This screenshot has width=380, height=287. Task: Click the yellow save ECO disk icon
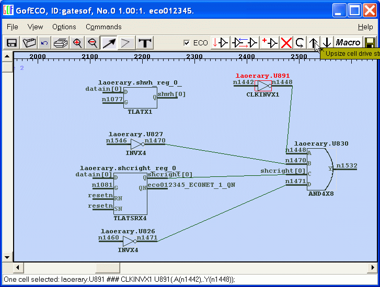point(370,43)
